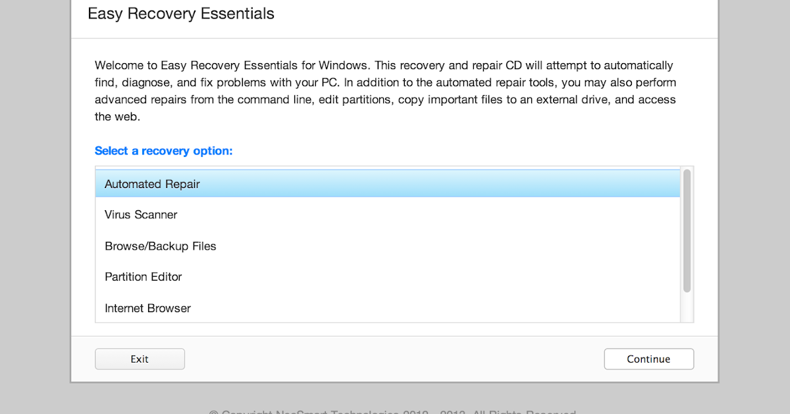Exit Easy Recovery Essentials

(x=140, y=359)
